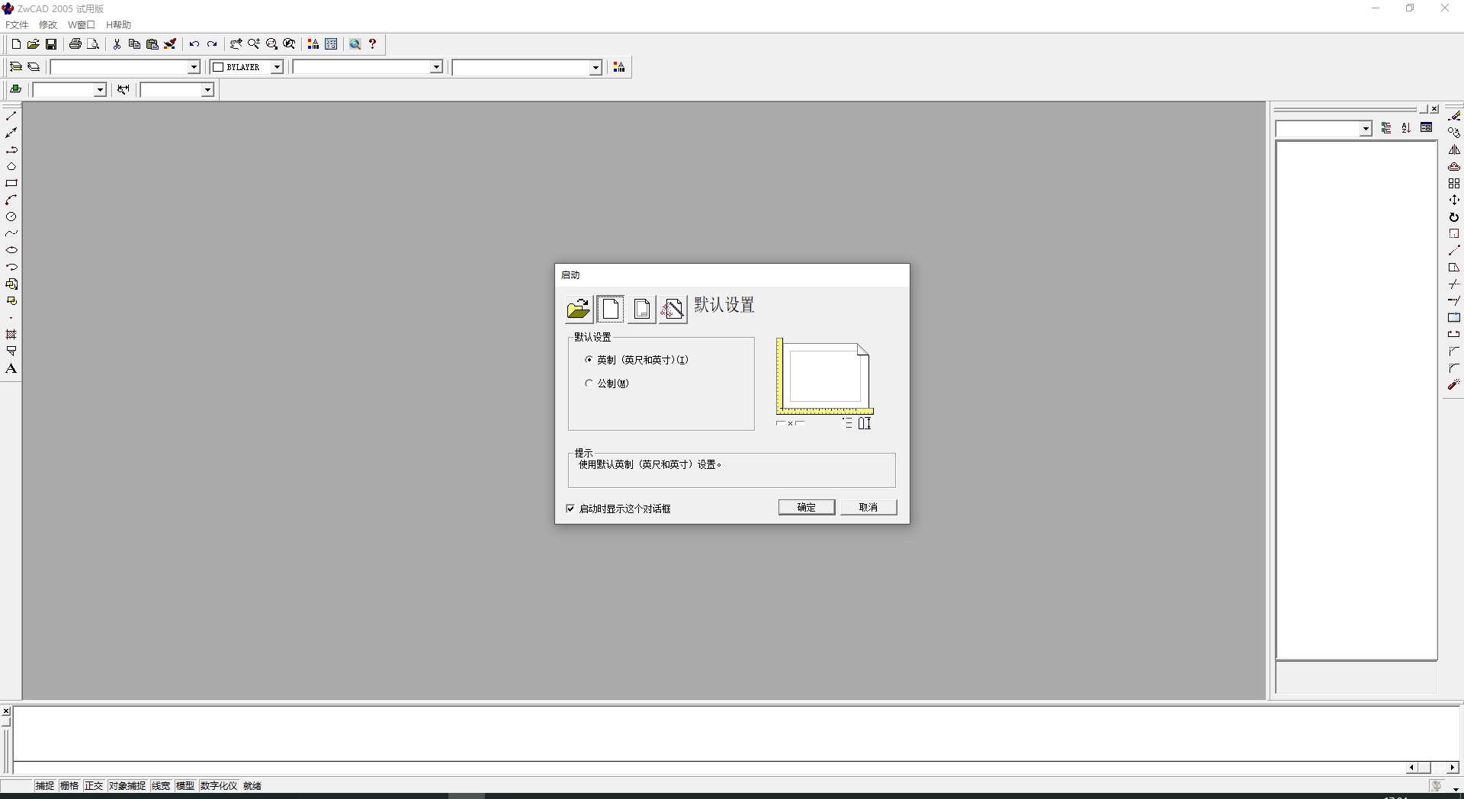
Task: Expand the properties panel object dropdown
Action: pyautogui.click(x=1366, y=129)
